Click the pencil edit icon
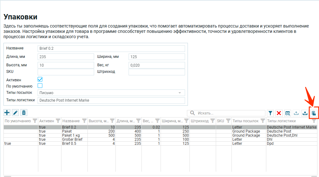The image size is (319, 177). [x=15, y=113]
